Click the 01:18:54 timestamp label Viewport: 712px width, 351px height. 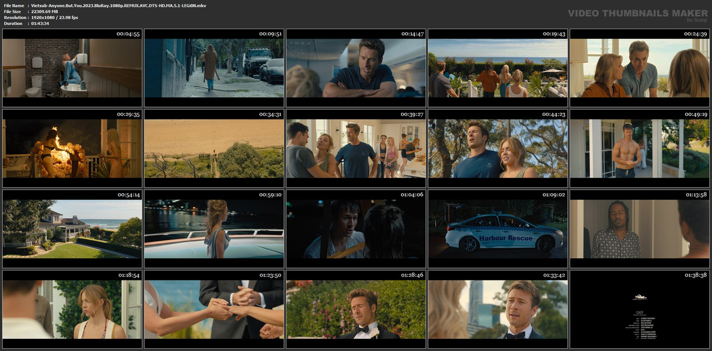point(128,275)
